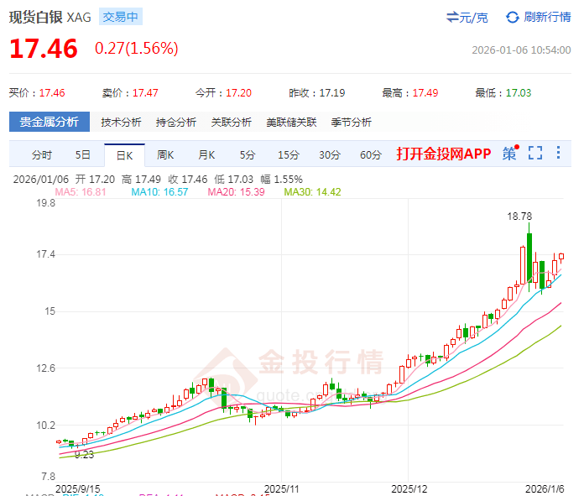The image size is (584, 496).
Task: Open the 技术分析 tab
Action: (121, 122)
